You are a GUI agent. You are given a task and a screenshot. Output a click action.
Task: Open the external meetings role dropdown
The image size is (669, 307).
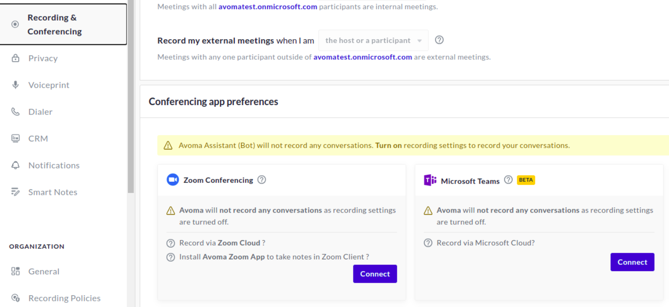click(x=373, y=41)
